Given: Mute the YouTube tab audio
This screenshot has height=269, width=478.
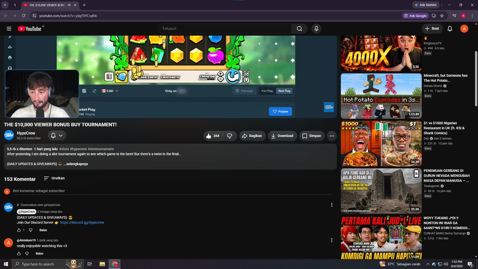Looking at the screenshot, I should tap(69, 5).
